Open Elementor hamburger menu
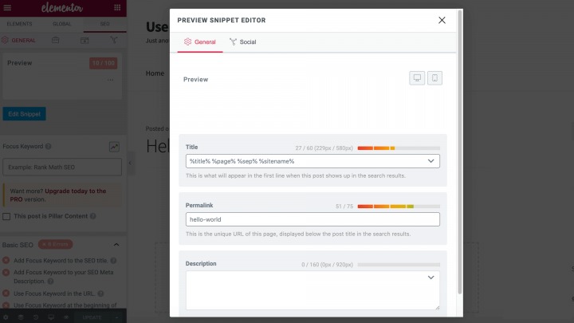Image resolution: width=574 pixels, height=323 pixels. pyautogui.click(x=9, y=7)
